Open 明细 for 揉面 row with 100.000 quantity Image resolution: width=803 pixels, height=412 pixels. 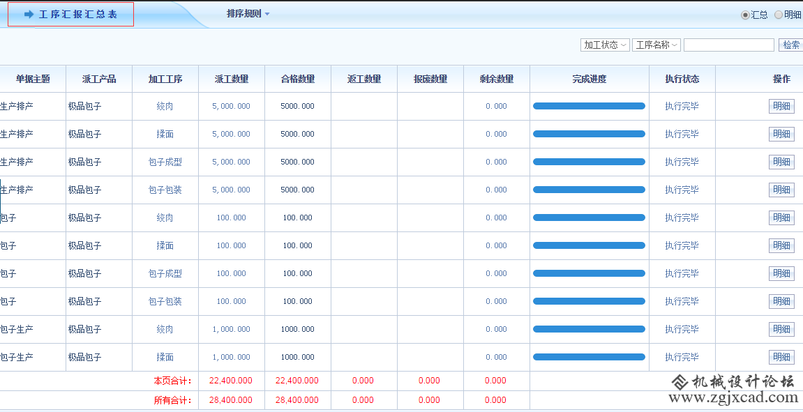[781, 245]
